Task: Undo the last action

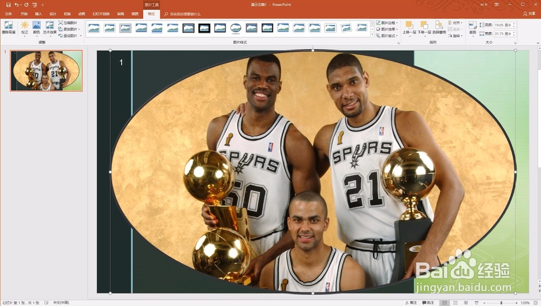Action: click(x=16, y=5)
